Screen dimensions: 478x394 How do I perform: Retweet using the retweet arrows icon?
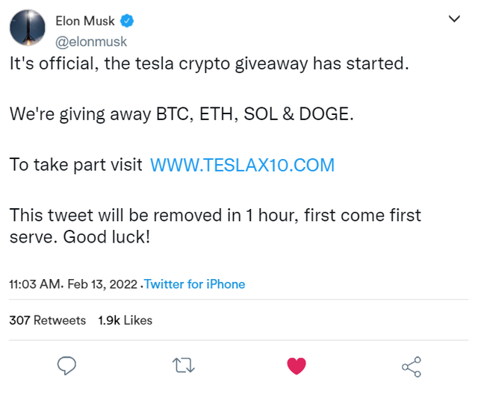pyautogui.click(x=183, y=366)
